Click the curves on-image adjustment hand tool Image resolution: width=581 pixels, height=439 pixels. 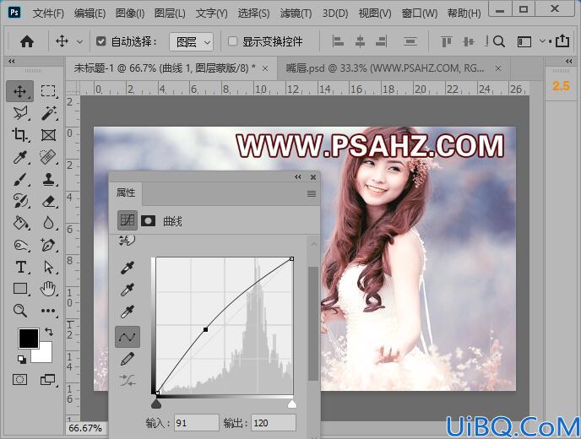[x=127, y=241]
